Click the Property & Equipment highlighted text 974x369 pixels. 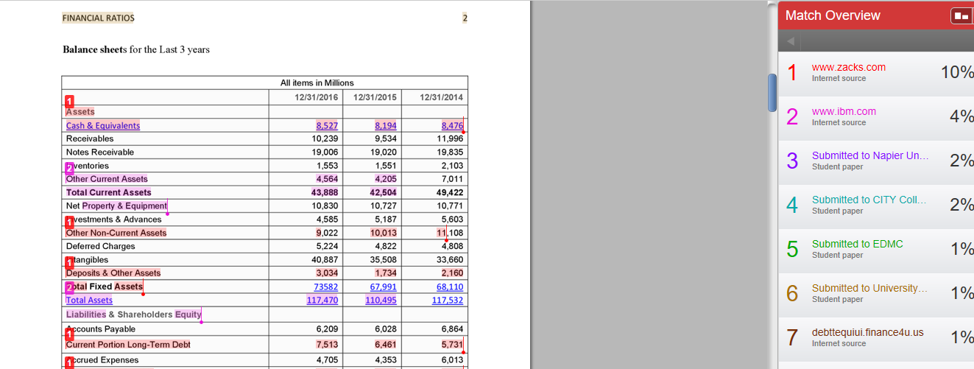[x=124, y=206]
